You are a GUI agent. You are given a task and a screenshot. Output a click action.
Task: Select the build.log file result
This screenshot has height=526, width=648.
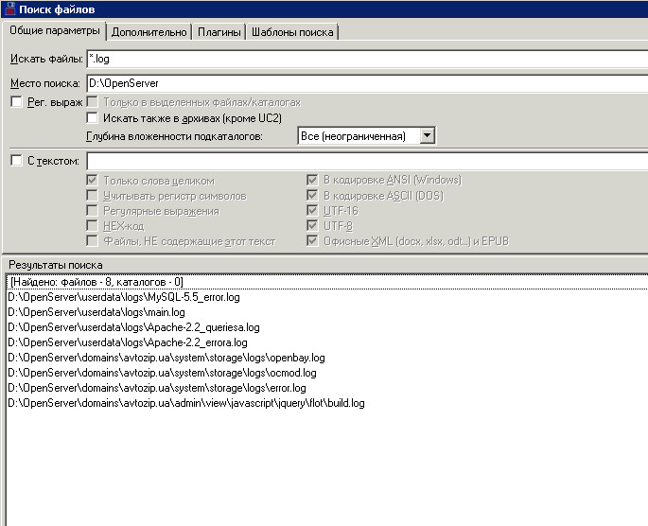click(x=185, y=403)
